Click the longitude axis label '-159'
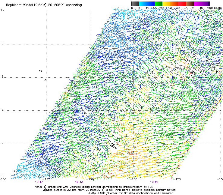Screen dimensions: 223x195 point(90,179)
